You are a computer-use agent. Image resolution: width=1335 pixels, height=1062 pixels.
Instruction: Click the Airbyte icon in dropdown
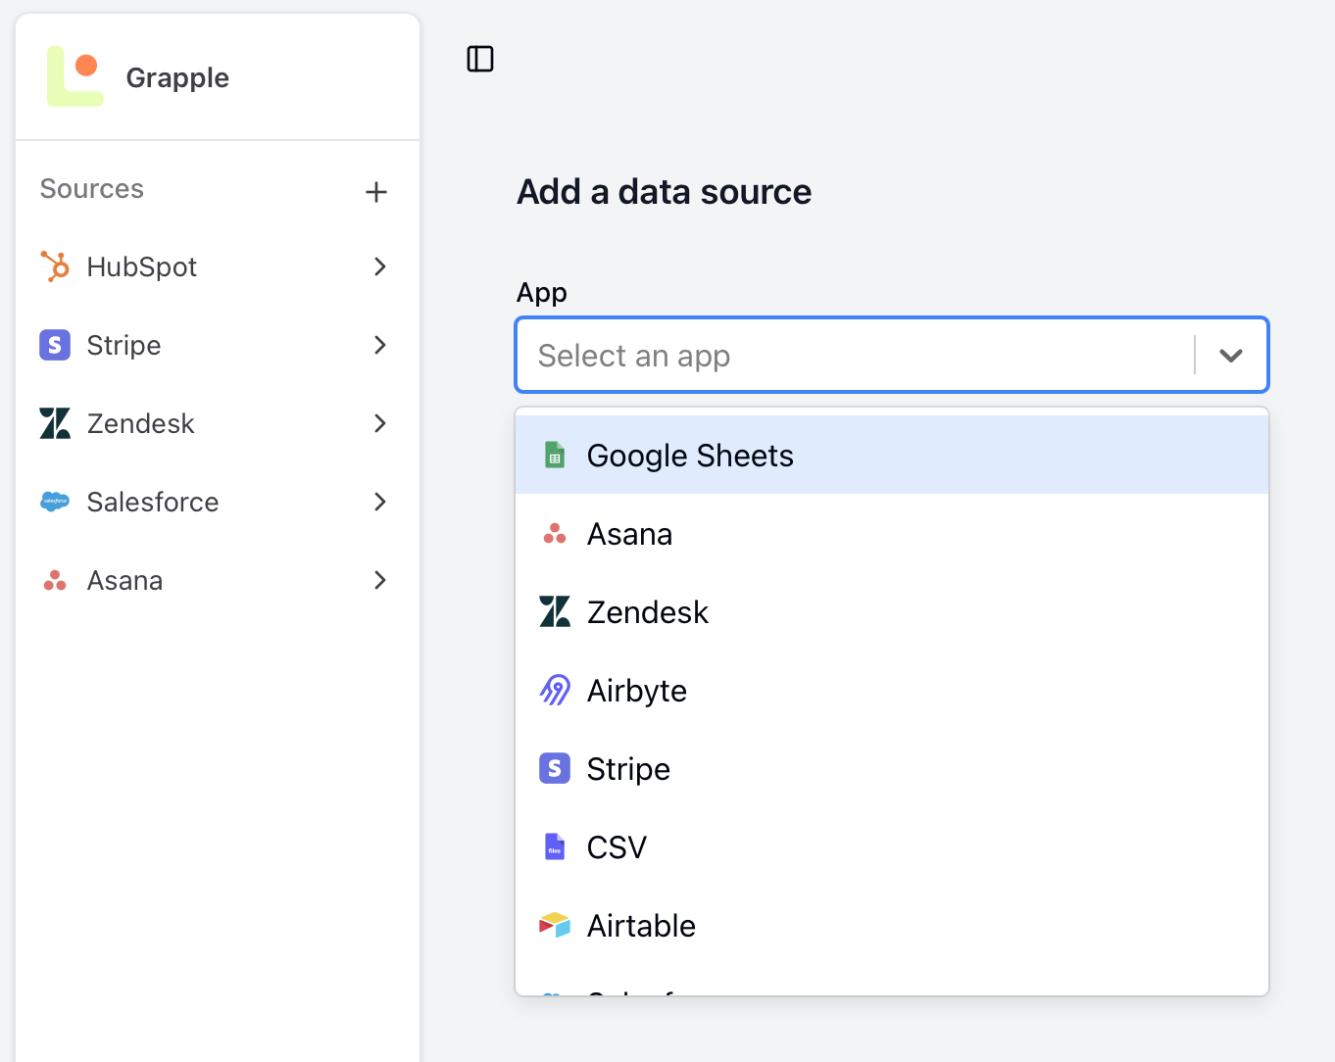click(x=555, y=690)
